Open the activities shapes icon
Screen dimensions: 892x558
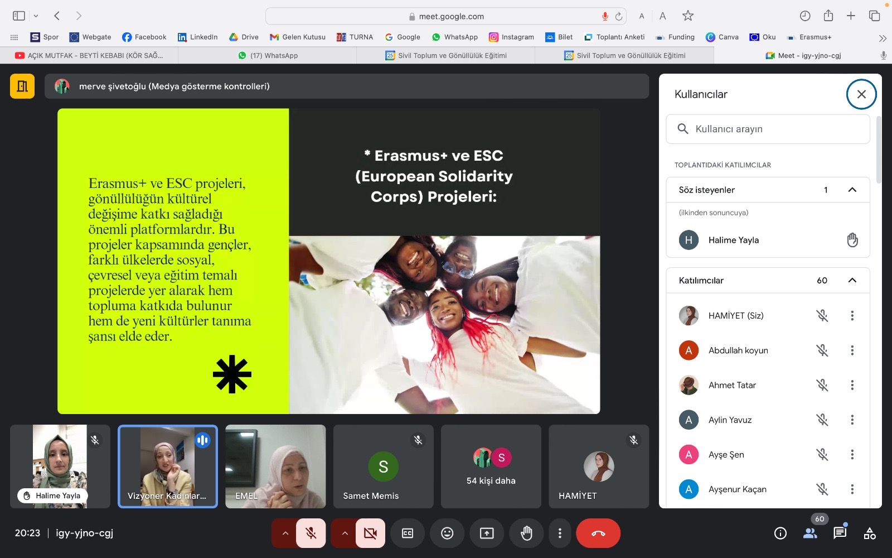pos(869,533)
